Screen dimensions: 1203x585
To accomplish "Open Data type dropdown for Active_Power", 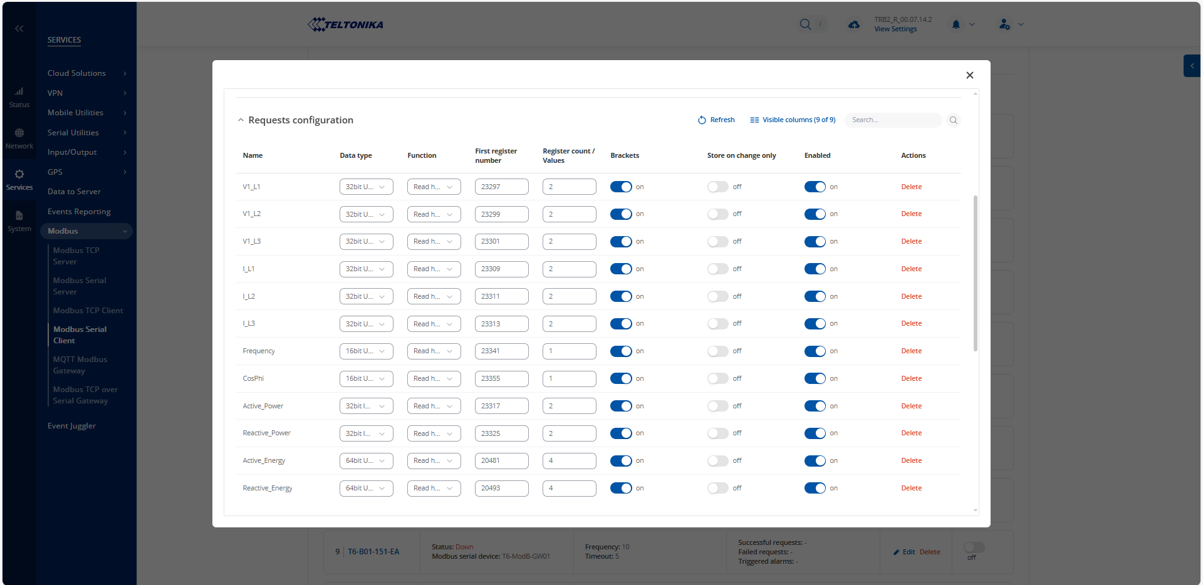I will click(366, 406).
